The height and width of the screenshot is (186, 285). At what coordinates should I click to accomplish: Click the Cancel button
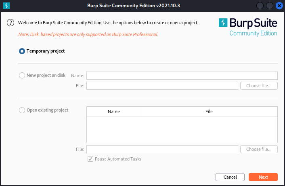(x=230, y=177)
